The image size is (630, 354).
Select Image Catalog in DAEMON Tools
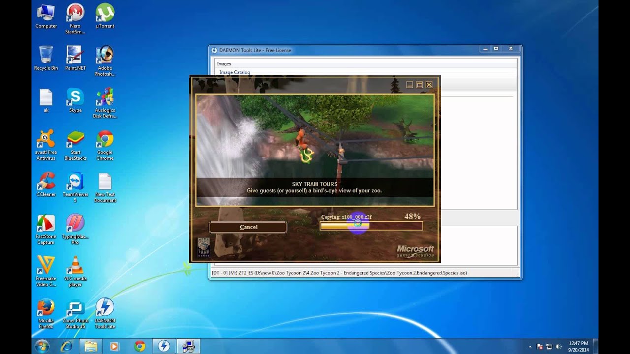pyautogui.click(x=235, y=72)
